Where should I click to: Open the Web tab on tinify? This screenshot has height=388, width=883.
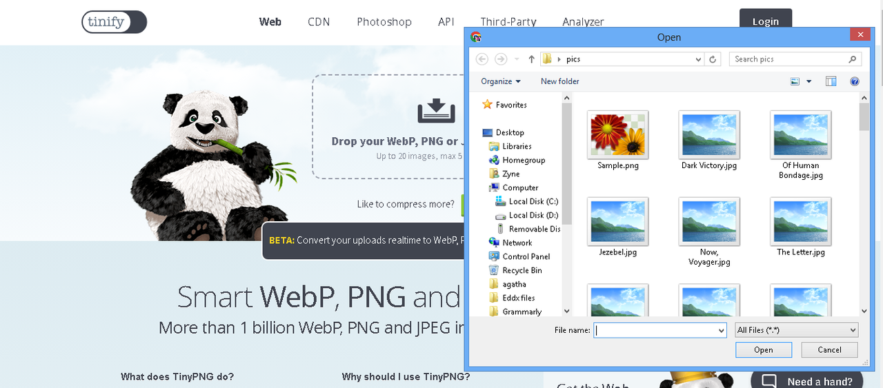pyautogui.click(x=270, y=22)
